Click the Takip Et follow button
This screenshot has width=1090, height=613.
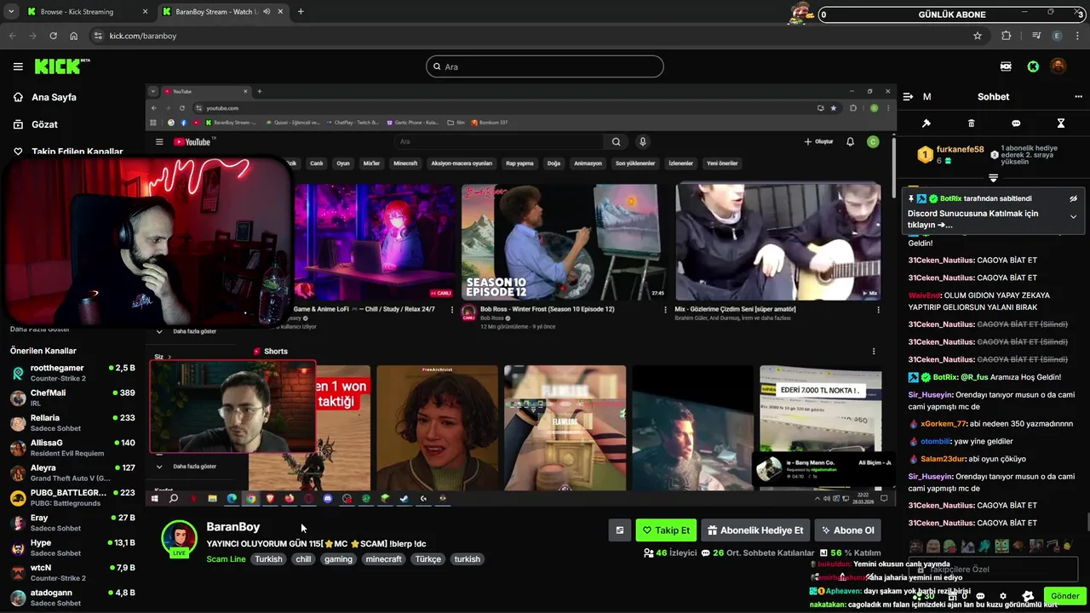tap(666, 530)
